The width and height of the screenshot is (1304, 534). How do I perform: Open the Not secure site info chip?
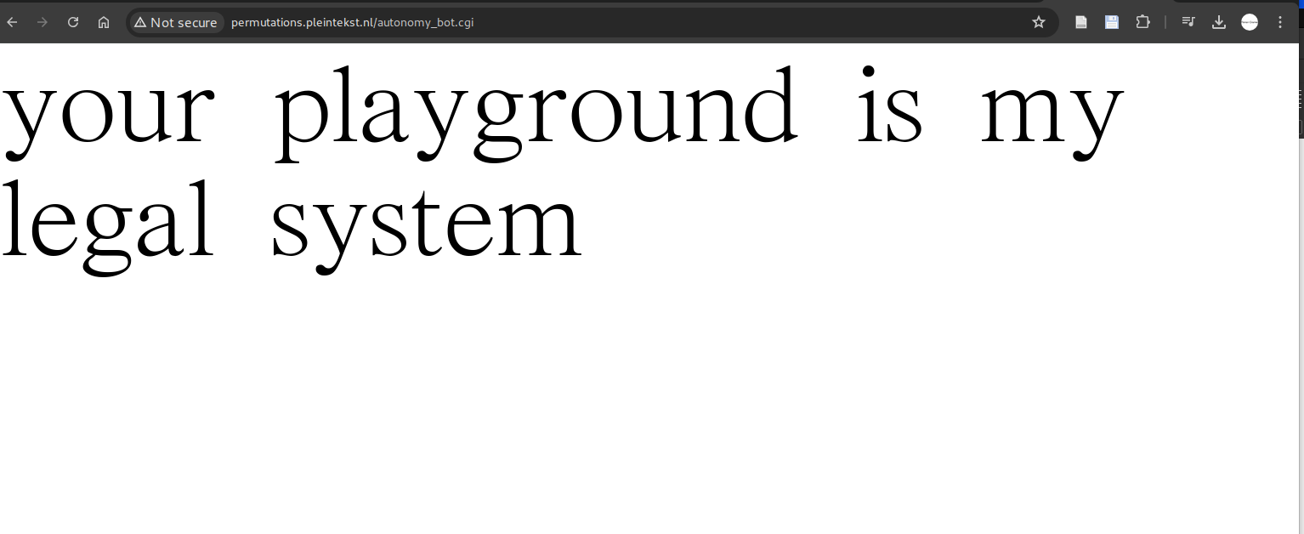[176, 22]
